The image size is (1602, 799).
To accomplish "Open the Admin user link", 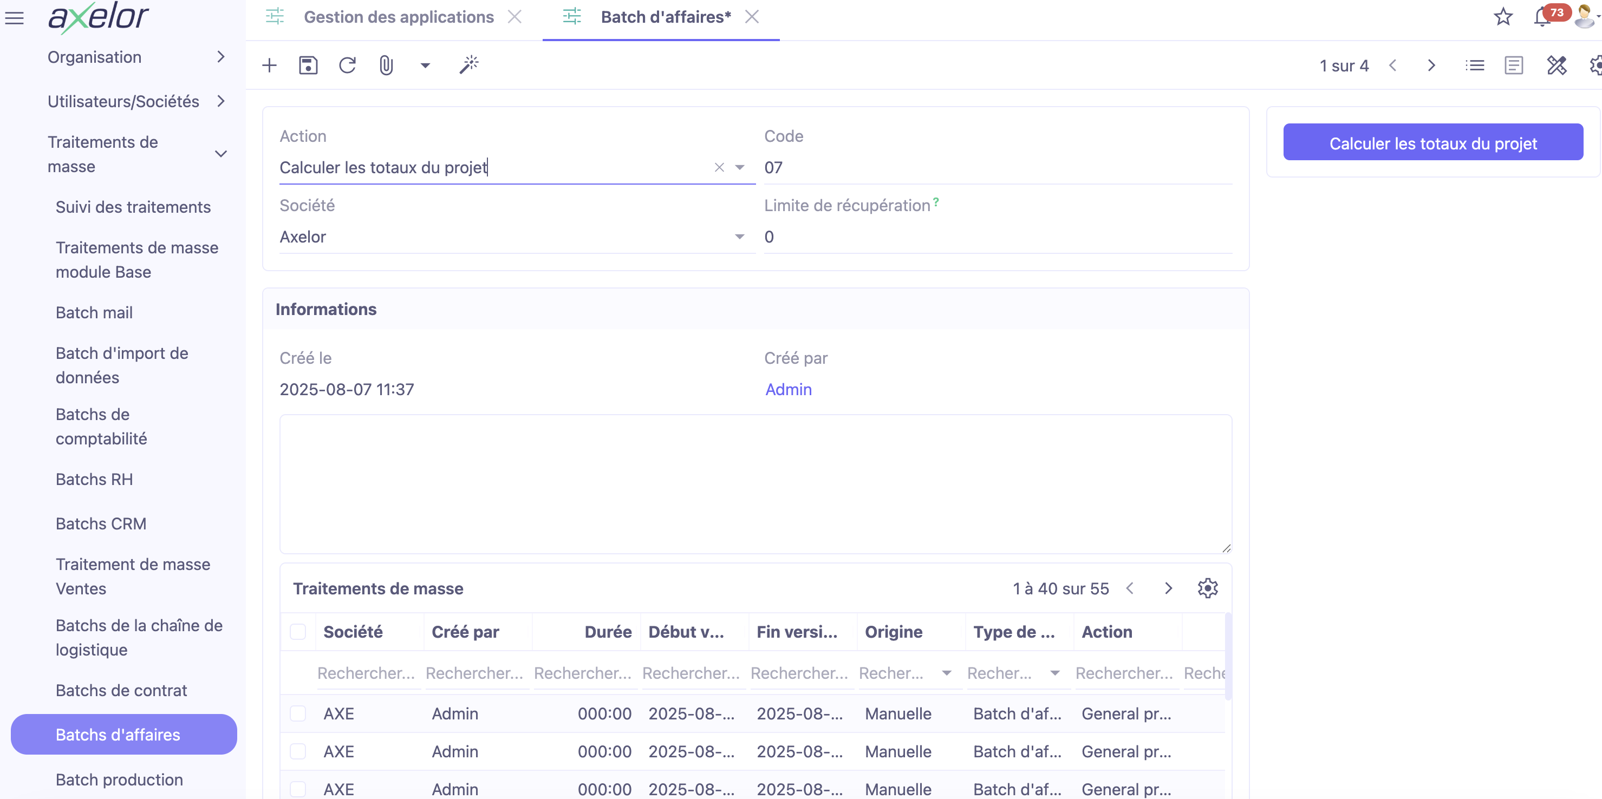I will coord(788,389).
